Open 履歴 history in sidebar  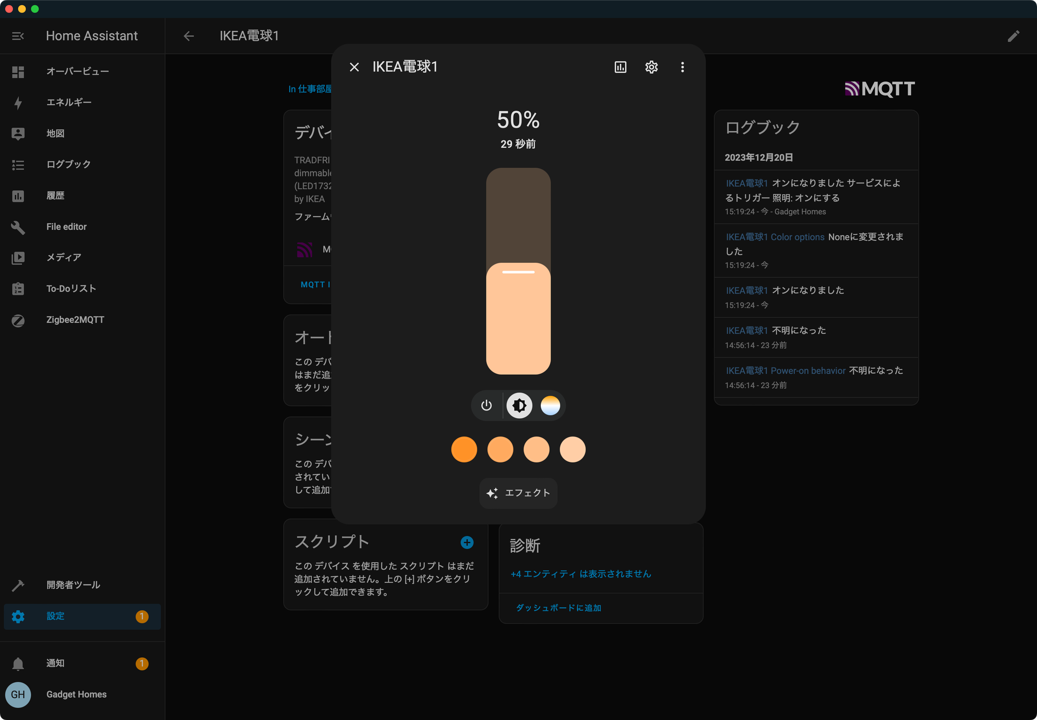[x=82, y=195]
